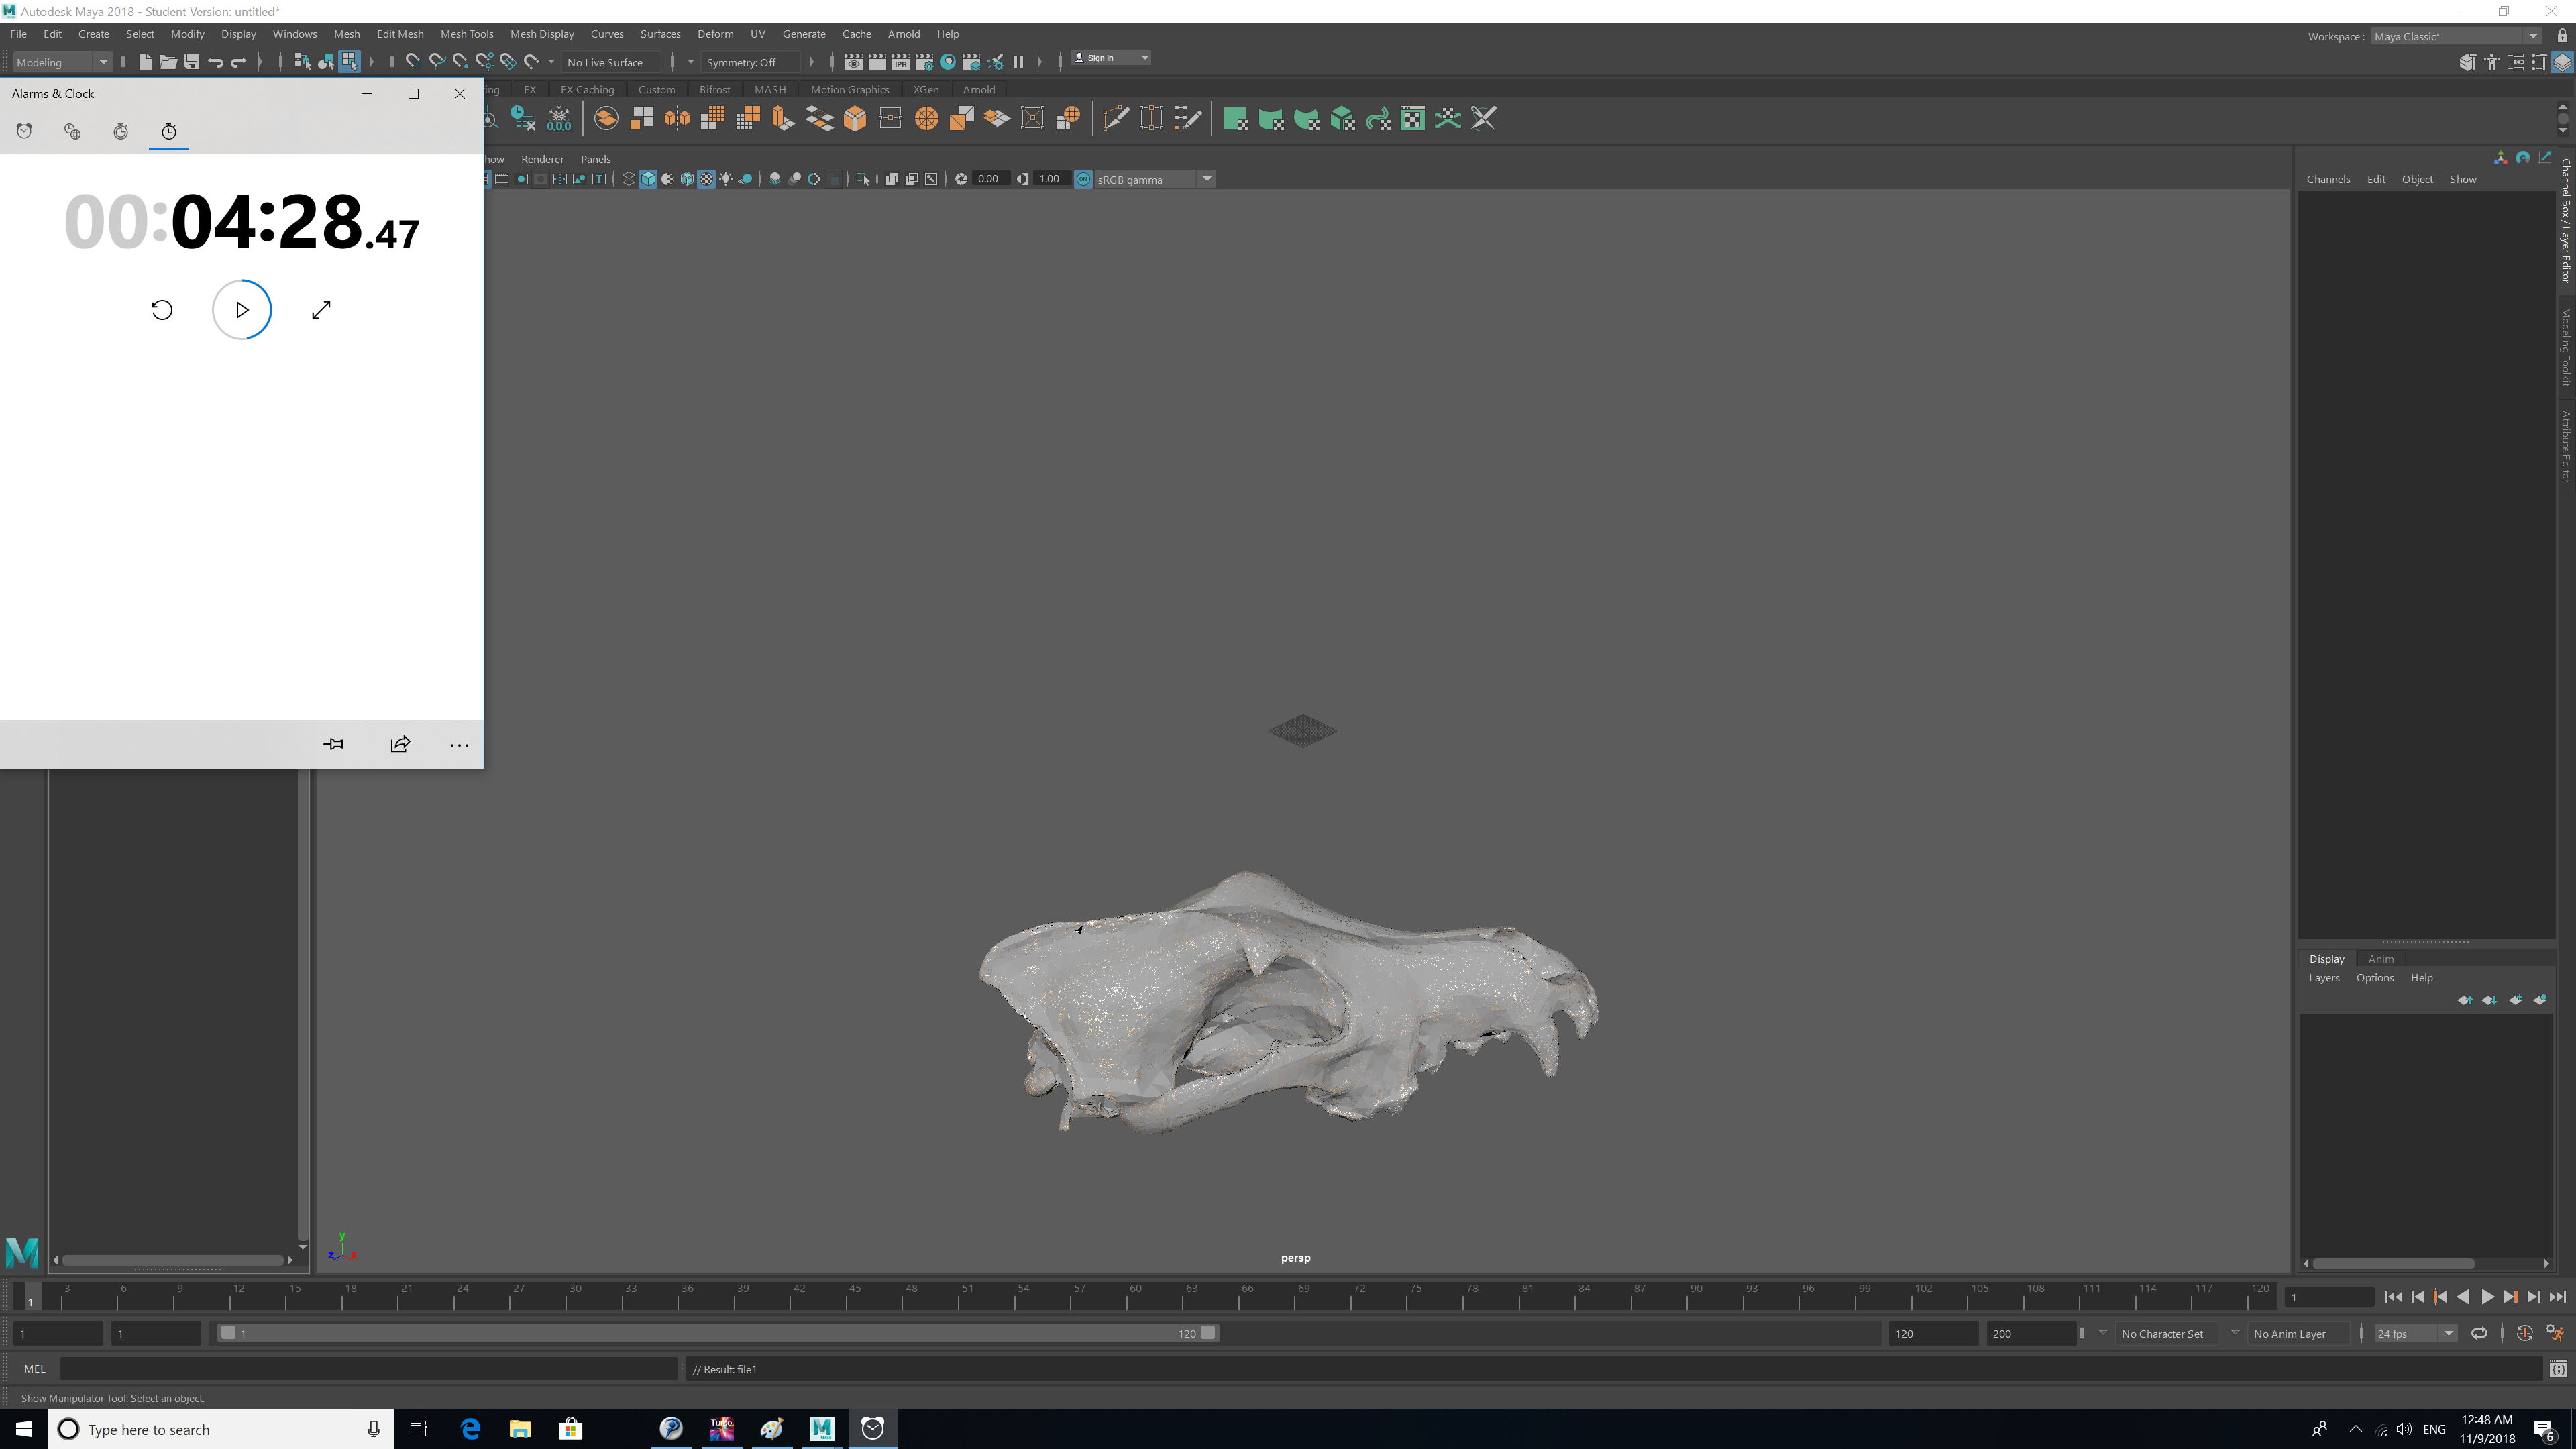Open the Channels menu in Channel Box
The image size is (2576, 1449).
(x=2328, y=179)
